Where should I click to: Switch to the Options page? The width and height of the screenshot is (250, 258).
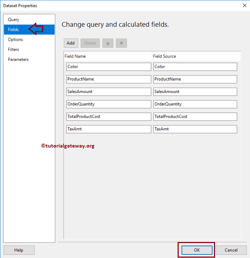tap(15, 40)
